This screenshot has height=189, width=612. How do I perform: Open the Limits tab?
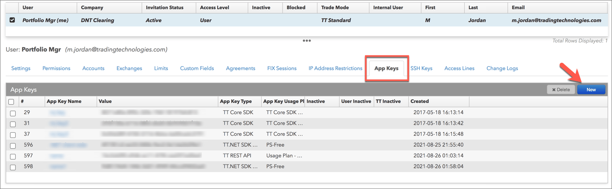pos(161,68)
